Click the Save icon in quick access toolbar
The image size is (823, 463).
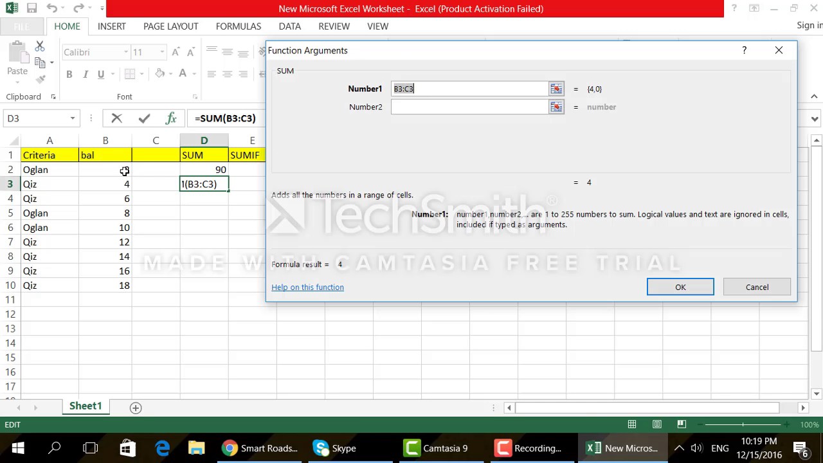click(x=32, y=9)
